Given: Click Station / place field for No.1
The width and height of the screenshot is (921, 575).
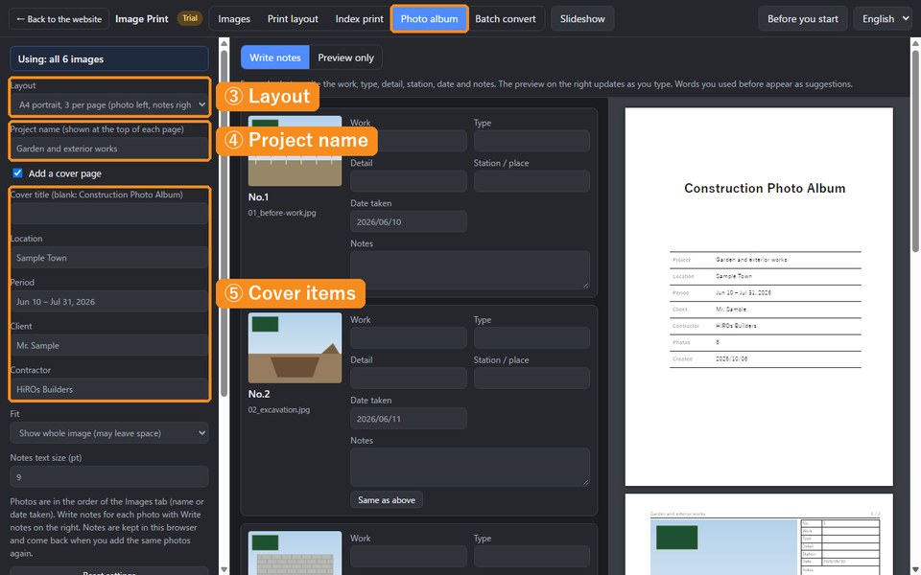Looking at the screenshot, I should (x=531, y=181).
